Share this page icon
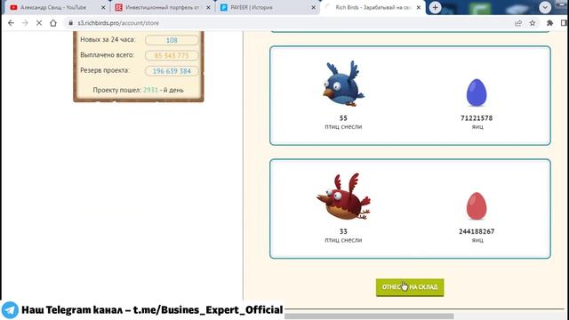Image resolution: width=569 pixels, height=320 pixels. tap(518, 23)
